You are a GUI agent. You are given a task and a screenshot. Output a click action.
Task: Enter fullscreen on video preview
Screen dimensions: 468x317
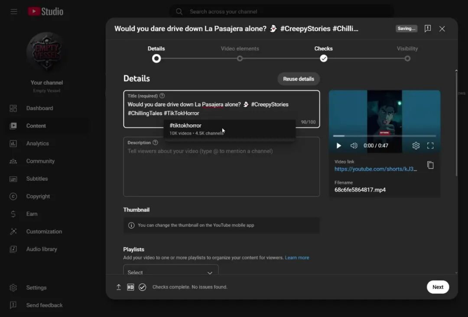click(x=430, y=146)
